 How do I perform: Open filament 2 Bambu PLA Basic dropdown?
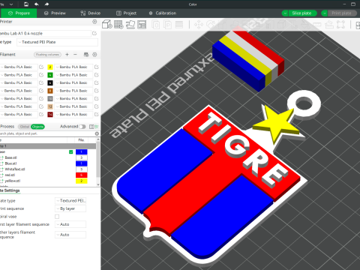click(73, 67)
